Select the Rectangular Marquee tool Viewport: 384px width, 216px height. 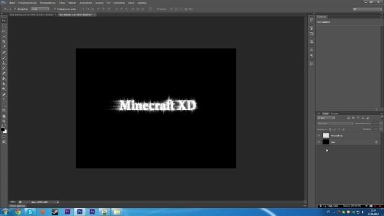pos(4,26)
